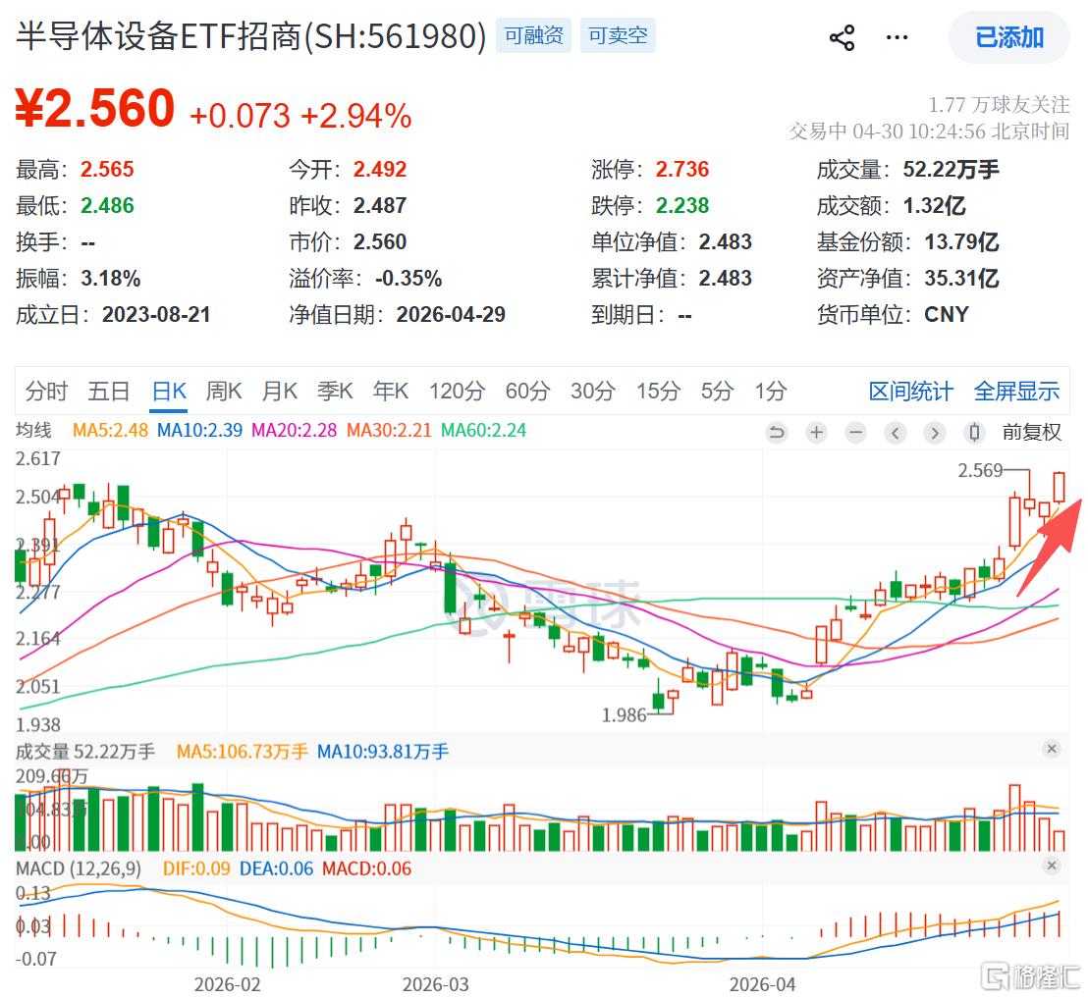Click the 2.569 high price marker on chart
This screenshot has width=1088, height=999.
(x=980, y=471)
